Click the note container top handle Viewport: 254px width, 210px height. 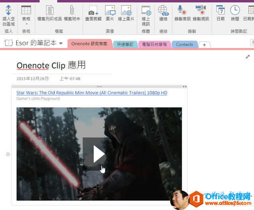pyautogui.click(x=99, y=87)
